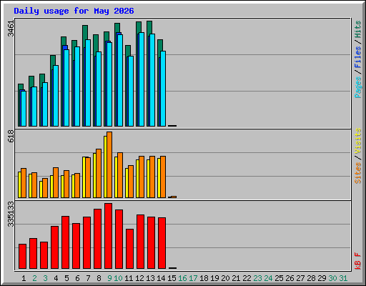The height and width of the screenshot is (286, 366).
Task: Click day 18 on the x-axis
Action: [x=204, y=278]
